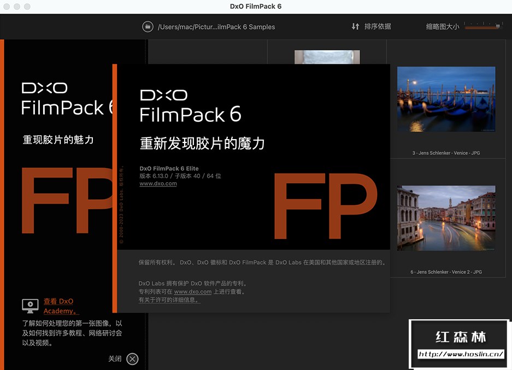Open 有关于许可的详细信息 license details link
The image size is (512, 370).
[169, 300]
